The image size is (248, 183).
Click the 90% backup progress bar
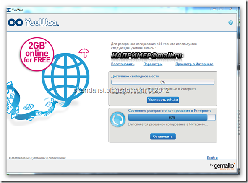pyautogui.click(x=172, y=118)
